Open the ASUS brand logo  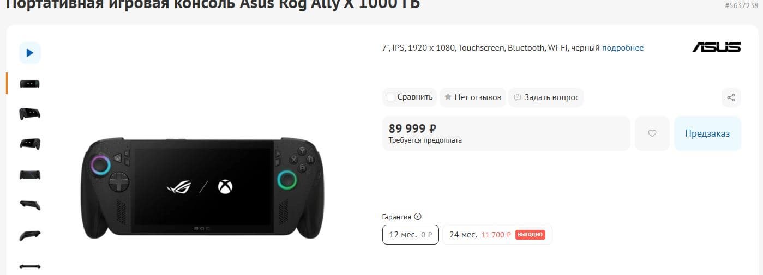point(716,47)
